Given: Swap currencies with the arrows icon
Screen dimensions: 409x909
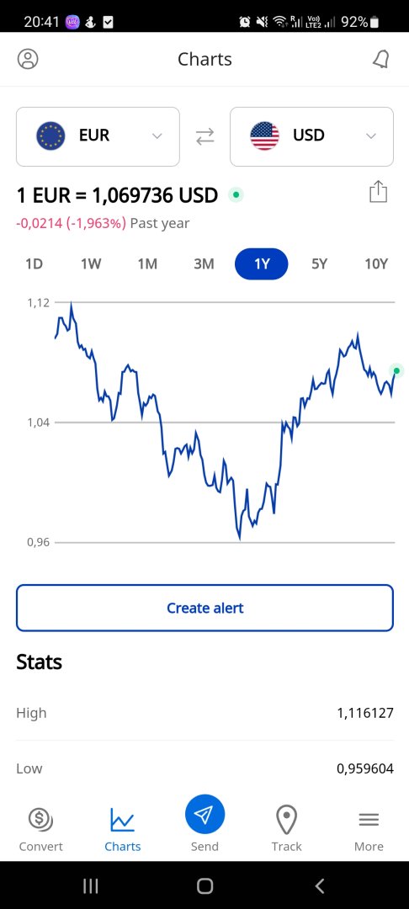Looking at the screenshot, I should pyautogui.click(x=204, y=136).
